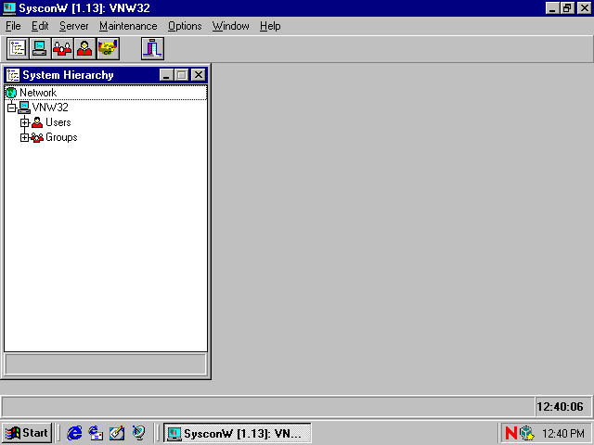Open the Edit menu
Viewport: 594px width, 445px height.
40,26
